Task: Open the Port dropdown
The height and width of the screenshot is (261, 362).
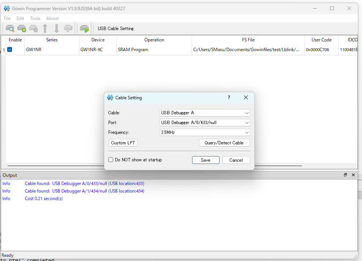Action: click(x=205, y=123)
